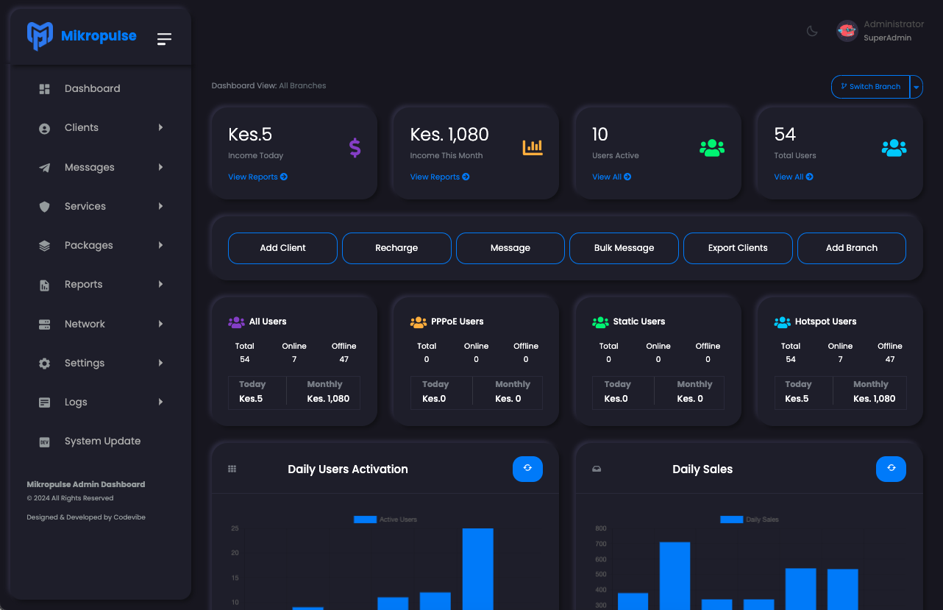
Task: Click the Message button
Action: (510, 248)
